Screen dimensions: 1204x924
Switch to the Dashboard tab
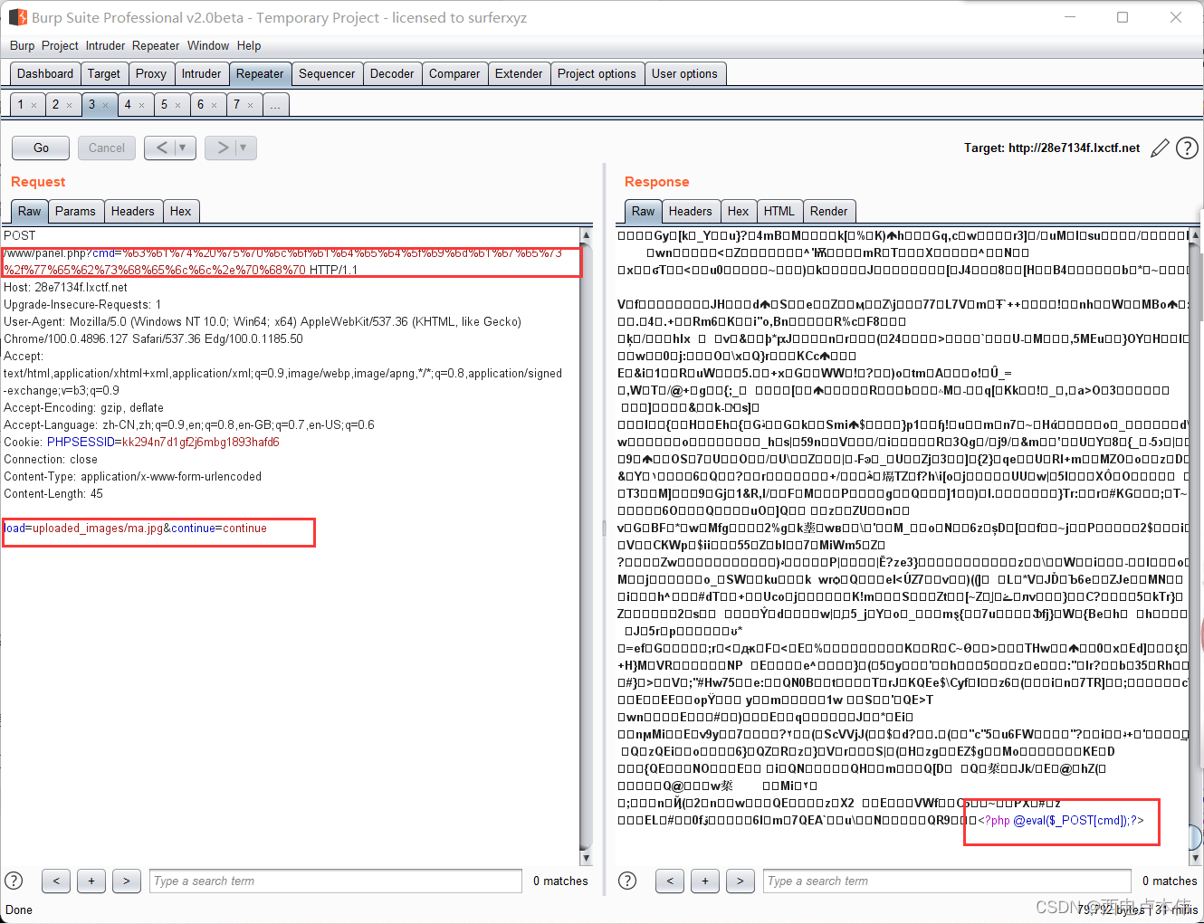click(45, 73)
